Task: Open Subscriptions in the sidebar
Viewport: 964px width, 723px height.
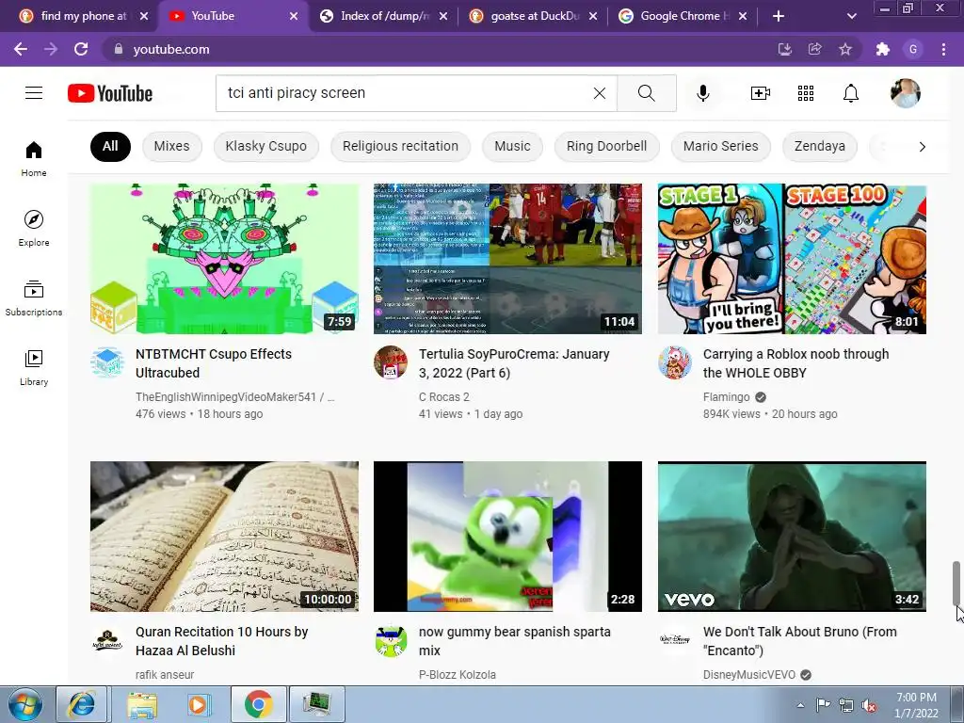Action: pyautogui.click(x=34, y=298)
